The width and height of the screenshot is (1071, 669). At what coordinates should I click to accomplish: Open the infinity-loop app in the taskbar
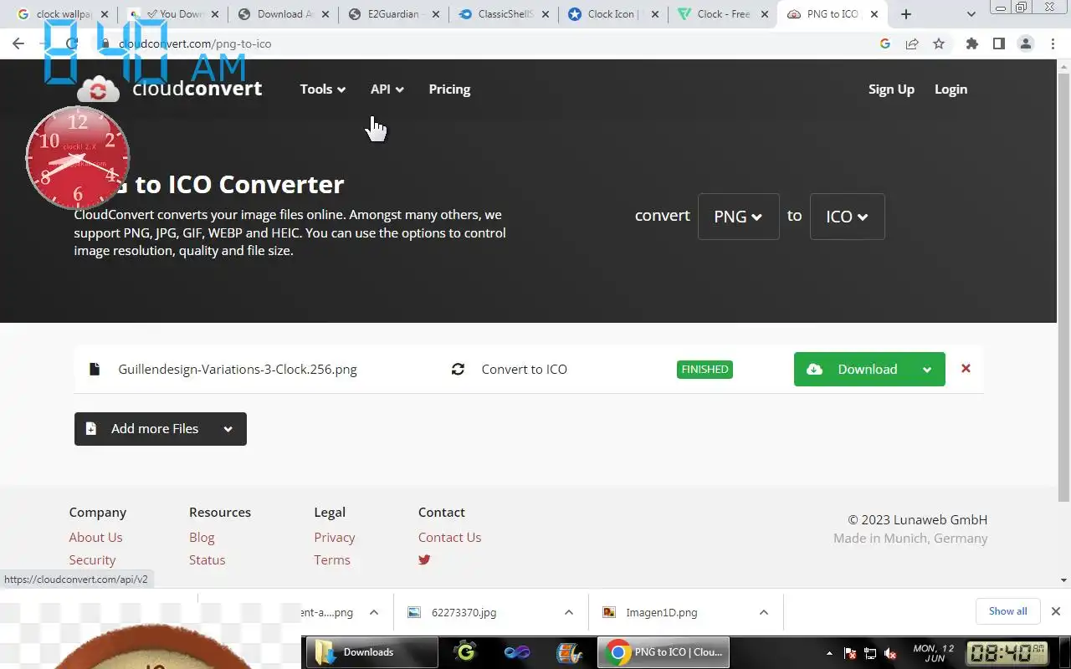(517, 652)
